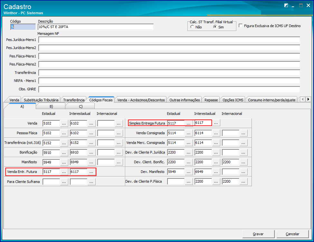The height and width of the screenshot is (242, 314).
Task: Open lookup for Transferência (rot.316) Estadual code
Action: pos(64,143)
